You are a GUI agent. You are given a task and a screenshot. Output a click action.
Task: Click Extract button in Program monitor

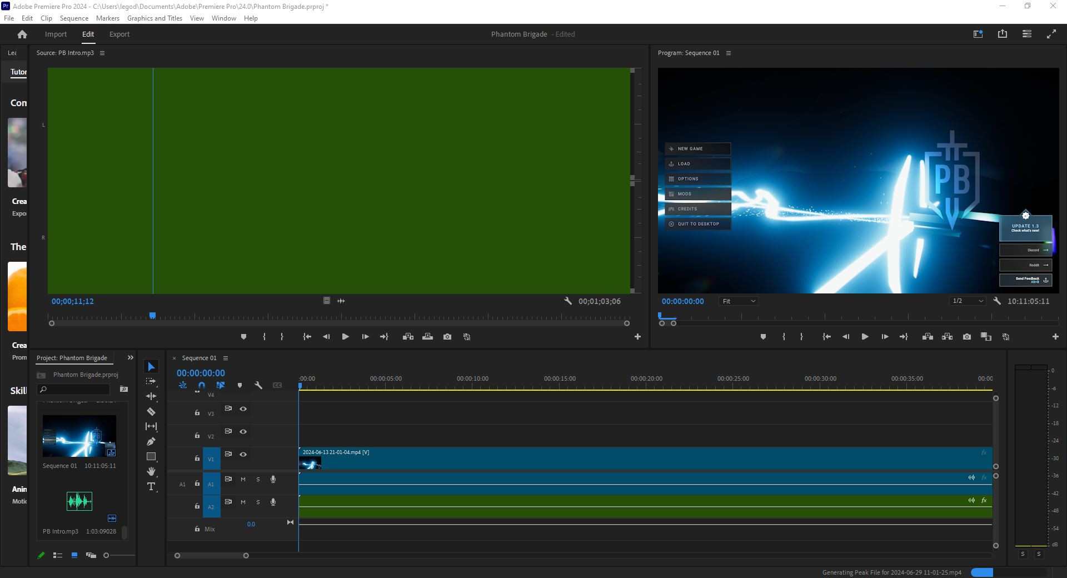948,337
